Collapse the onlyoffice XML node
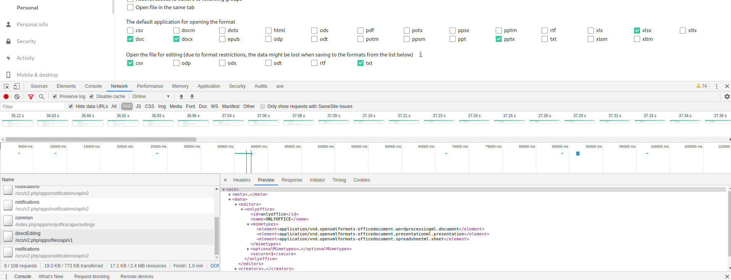 tap(242, 209)
